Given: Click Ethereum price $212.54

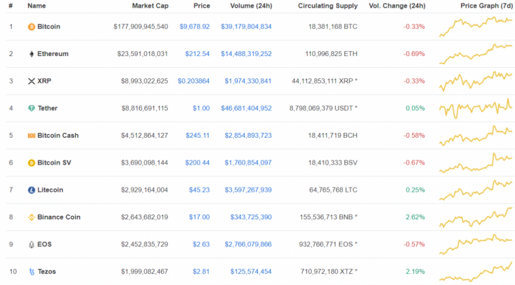Looking at the screenshot, I should coord(197,54).
